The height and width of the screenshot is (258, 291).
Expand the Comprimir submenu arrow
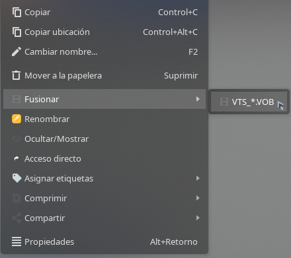198,198
